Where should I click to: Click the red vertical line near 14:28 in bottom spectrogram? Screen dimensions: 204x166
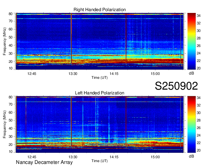tap(126, 122)
